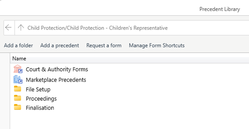Open Manage Form Shortcuts
Image resolution: width=249 pixels, height=129 pixels.
(x=156, y=45)
